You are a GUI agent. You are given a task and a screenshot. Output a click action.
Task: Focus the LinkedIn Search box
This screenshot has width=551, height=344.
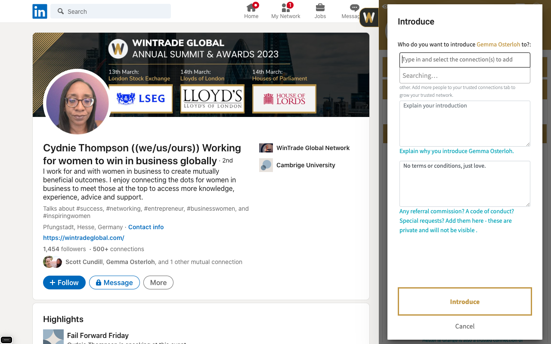(x=111, y=12)
